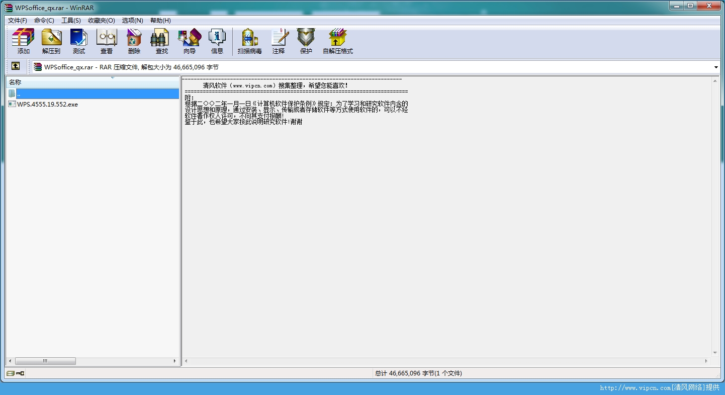
Task: Open the Options (选项) menu
Action: pyautogui.click(x=133, y=20)
